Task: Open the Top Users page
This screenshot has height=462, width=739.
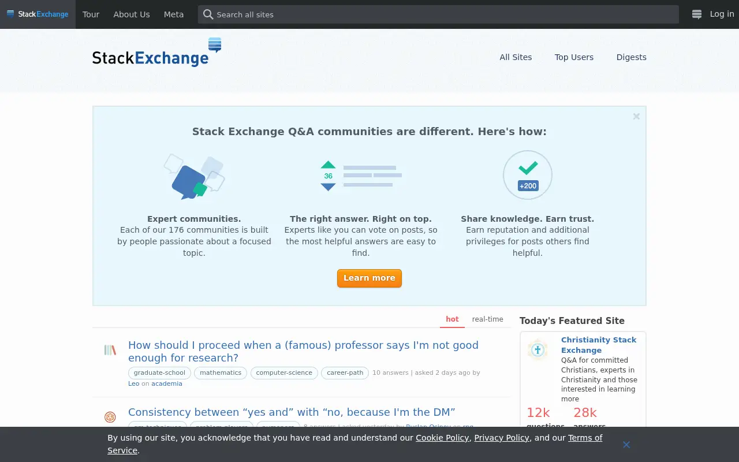Action: pos(574,57)
